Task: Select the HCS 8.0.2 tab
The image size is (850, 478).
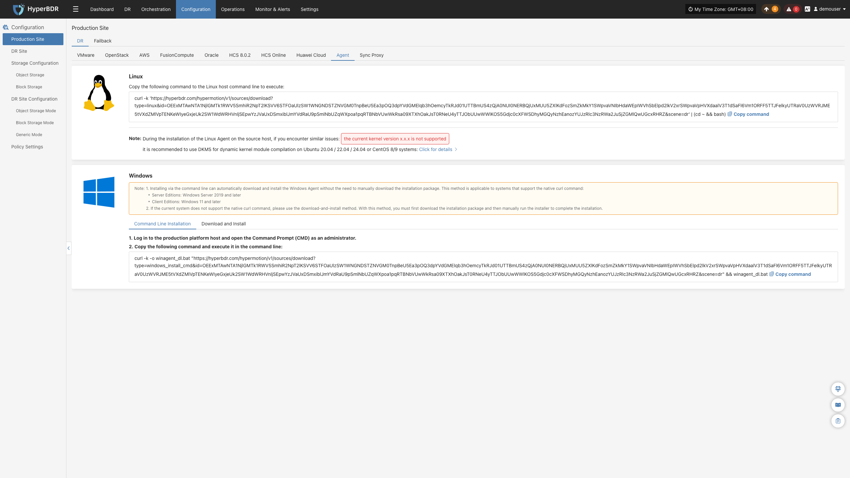Action: click(240, 55)
